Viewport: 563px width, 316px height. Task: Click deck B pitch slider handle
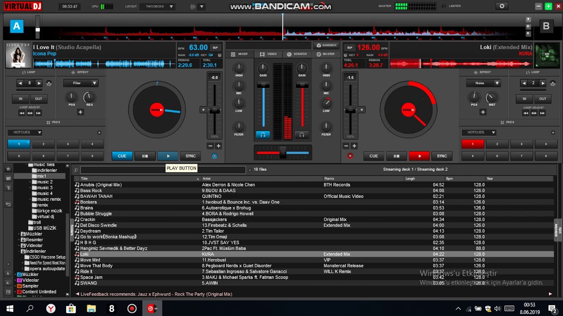(351, 110)
